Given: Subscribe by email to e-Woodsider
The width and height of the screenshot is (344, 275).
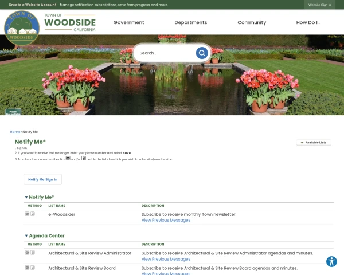Looking at the screenshot, I should (27, 214).
